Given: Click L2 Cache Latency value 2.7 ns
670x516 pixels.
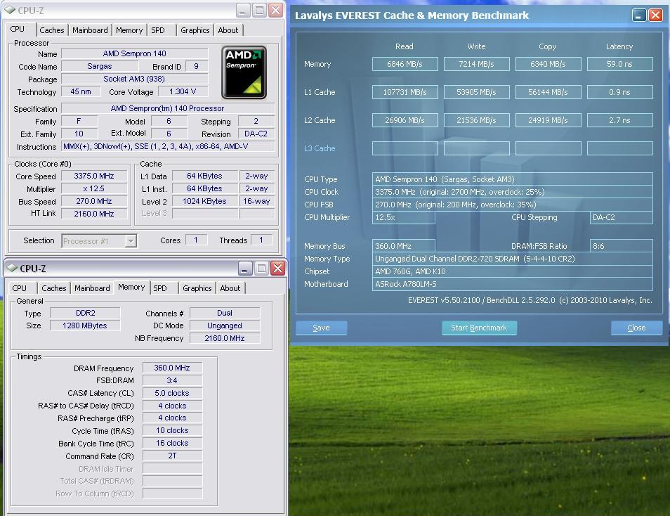Looking at the screenshot, I should (619, 120).
